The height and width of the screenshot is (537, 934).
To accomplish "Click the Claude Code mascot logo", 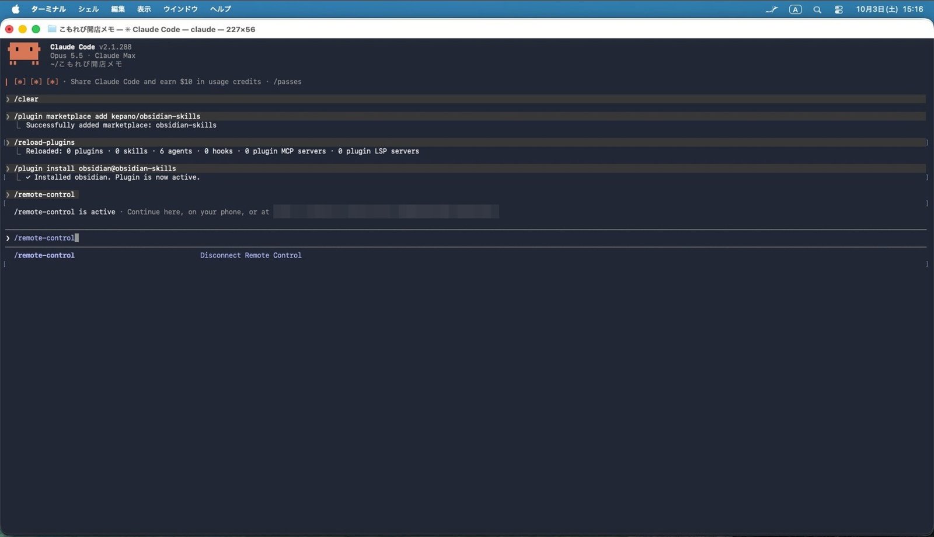I will point(24,54).
